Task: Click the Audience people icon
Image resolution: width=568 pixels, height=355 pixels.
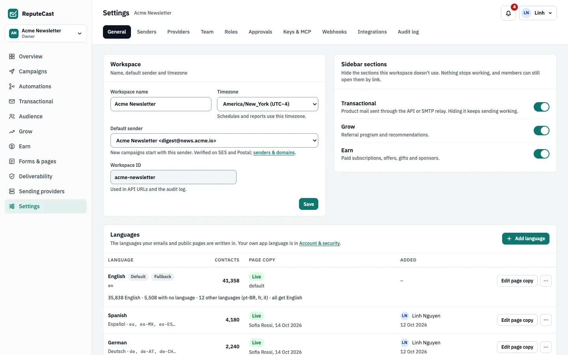Action: (12, 116)
